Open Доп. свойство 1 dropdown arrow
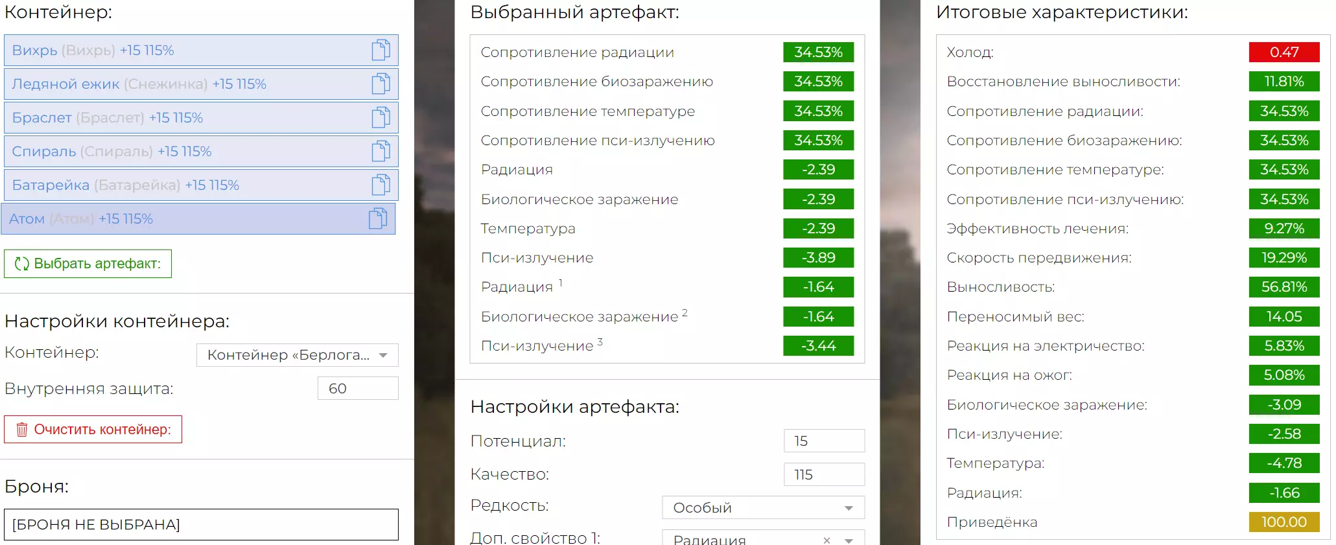 point(849,540)
